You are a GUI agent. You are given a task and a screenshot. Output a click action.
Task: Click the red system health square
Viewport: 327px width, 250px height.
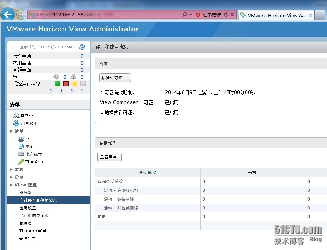click(66, 84)
